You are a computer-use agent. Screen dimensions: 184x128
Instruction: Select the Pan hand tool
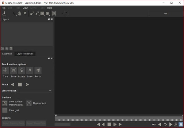(x=19, y=14)
